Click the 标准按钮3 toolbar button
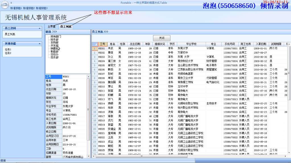291x163 pixels. pyautogui.click(x=42, y=8)
